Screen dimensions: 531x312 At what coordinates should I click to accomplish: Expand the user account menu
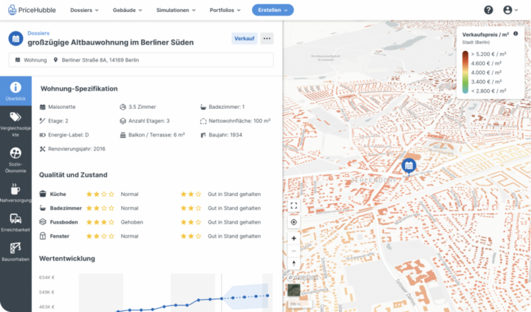click(510, 10)
